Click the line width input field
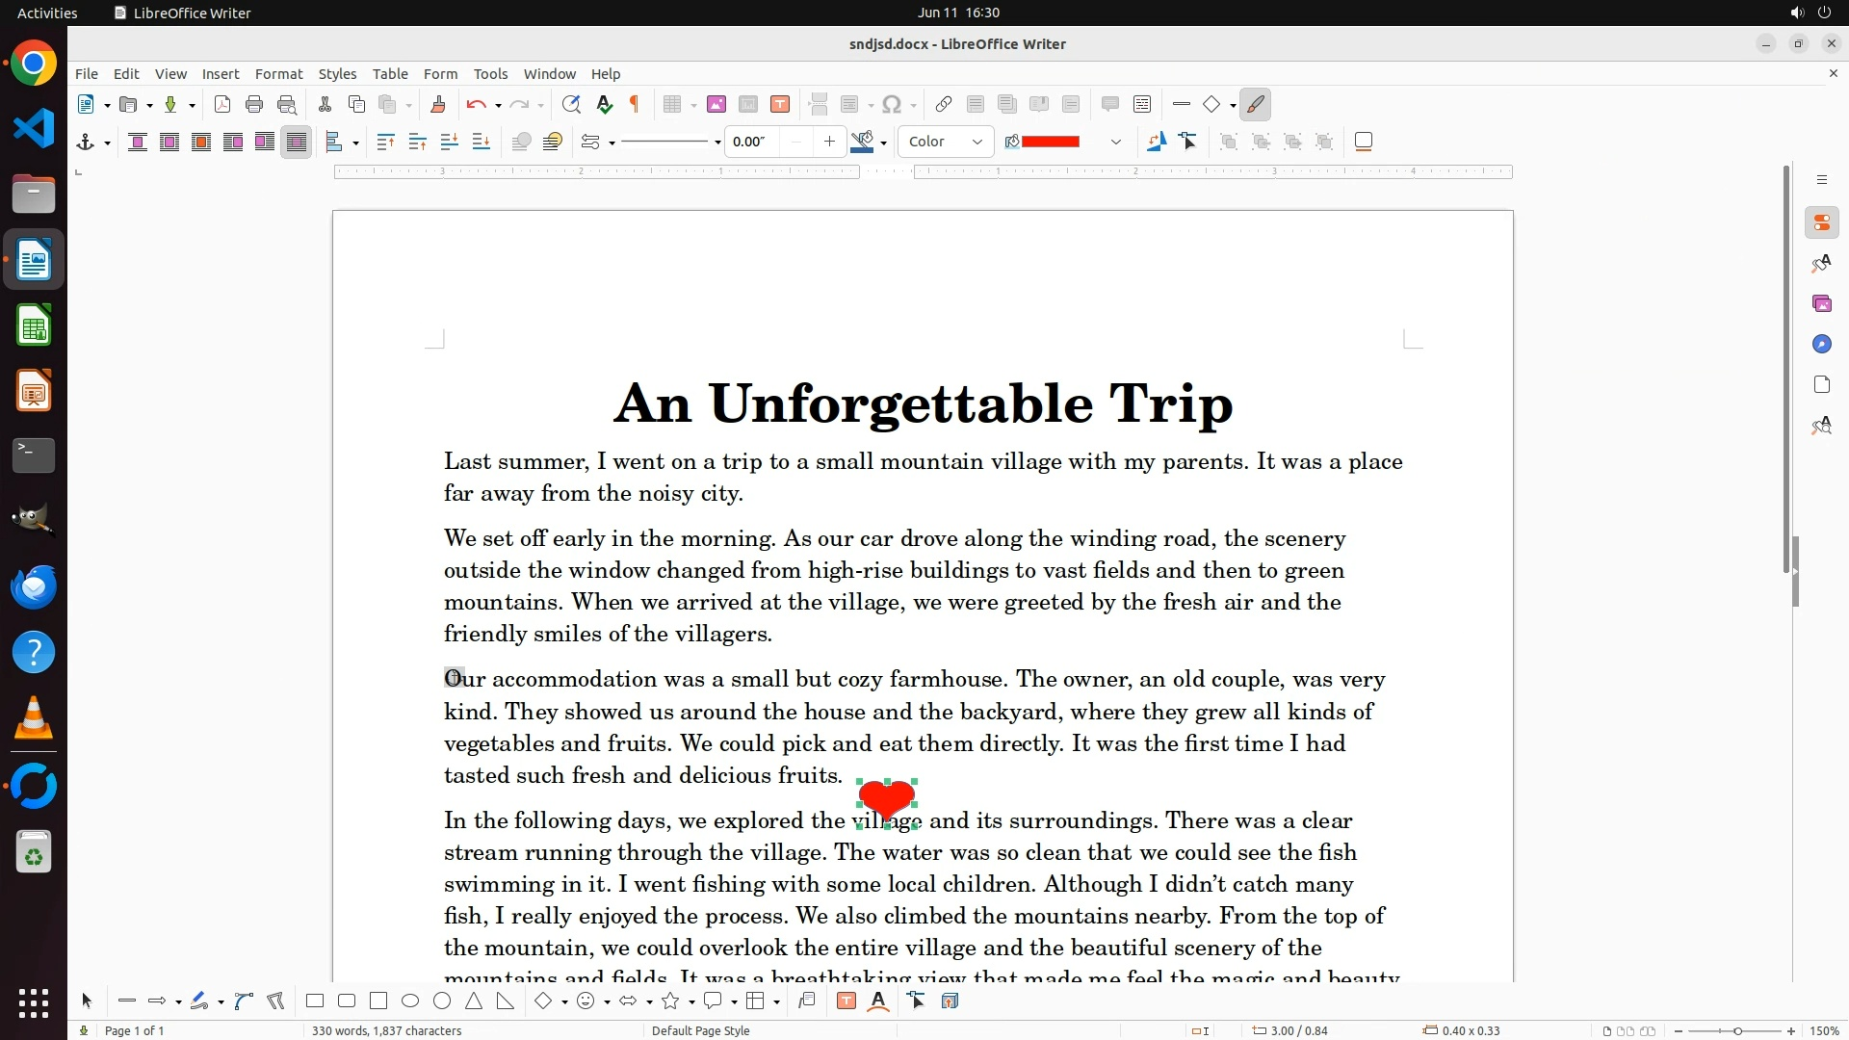 (x=753, y=143)
